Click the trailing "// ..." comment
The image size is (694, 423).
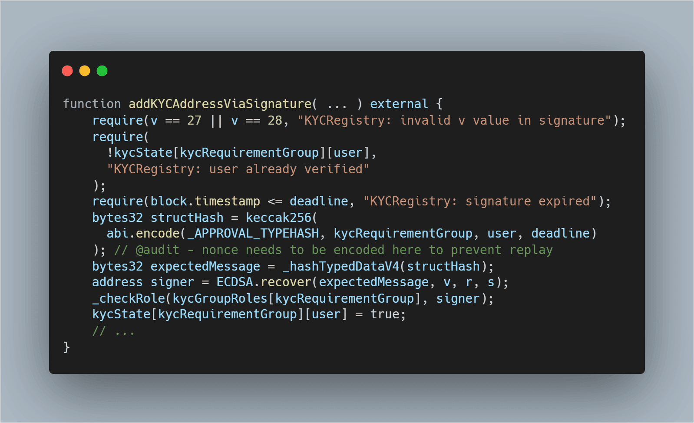(x=114, y=331)
